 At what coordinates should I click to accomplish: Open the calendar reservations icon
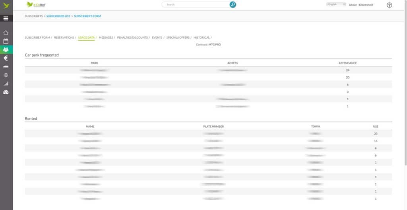6,41
